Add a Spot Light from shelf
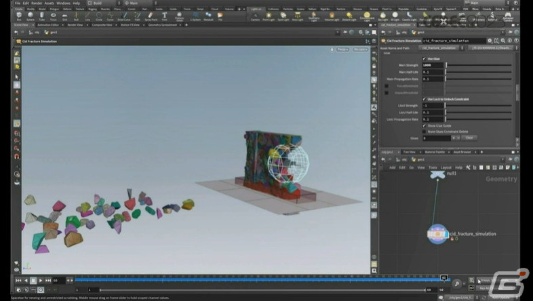Image resolution: width=533 pixels, height=301 pixels. (283, 16)
